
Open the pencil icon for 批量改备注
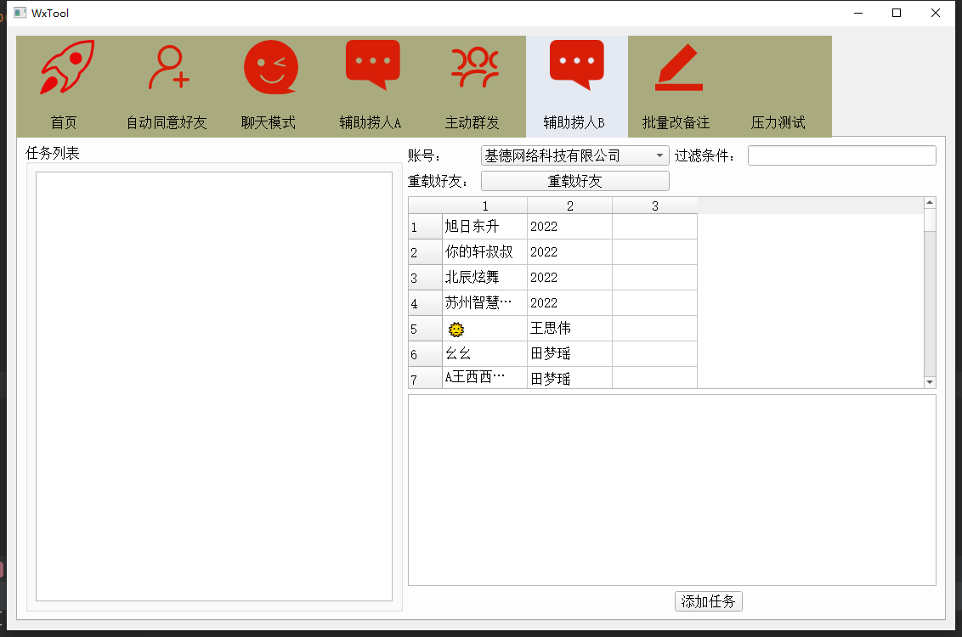click(678, 67)
